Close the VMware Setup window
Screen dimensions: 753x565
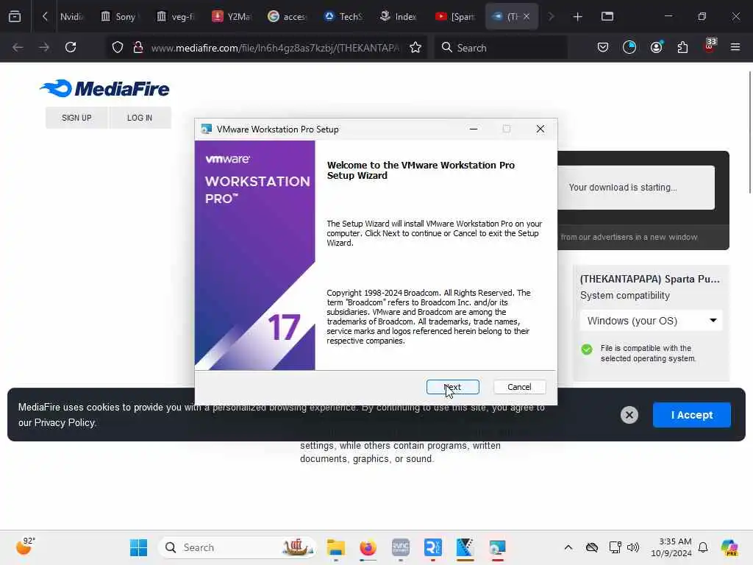(x=540, y=129)
